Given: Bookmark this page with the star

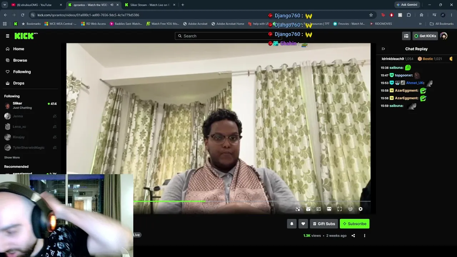Looking at the screenshot, I should click(371, 15).
